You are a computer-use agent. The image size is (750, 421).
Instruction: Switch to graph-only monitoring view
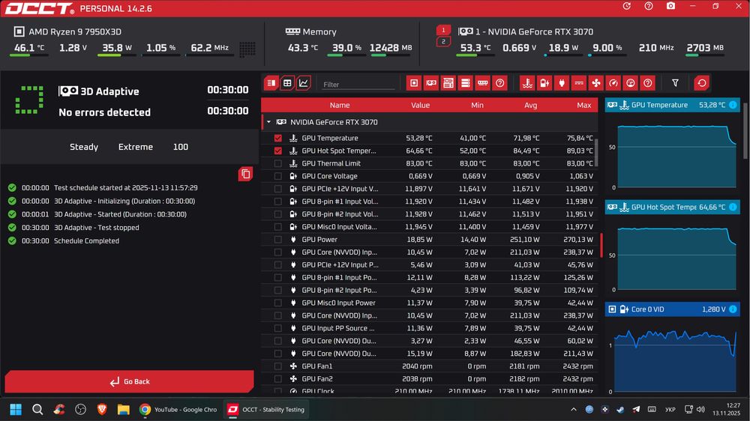[x=304, y=83]
